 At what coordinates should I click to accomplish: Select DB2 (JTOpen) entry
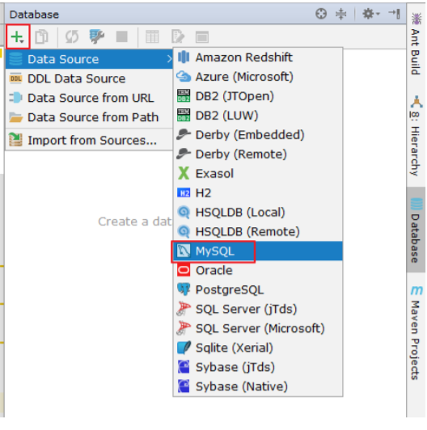pos(258,96)
